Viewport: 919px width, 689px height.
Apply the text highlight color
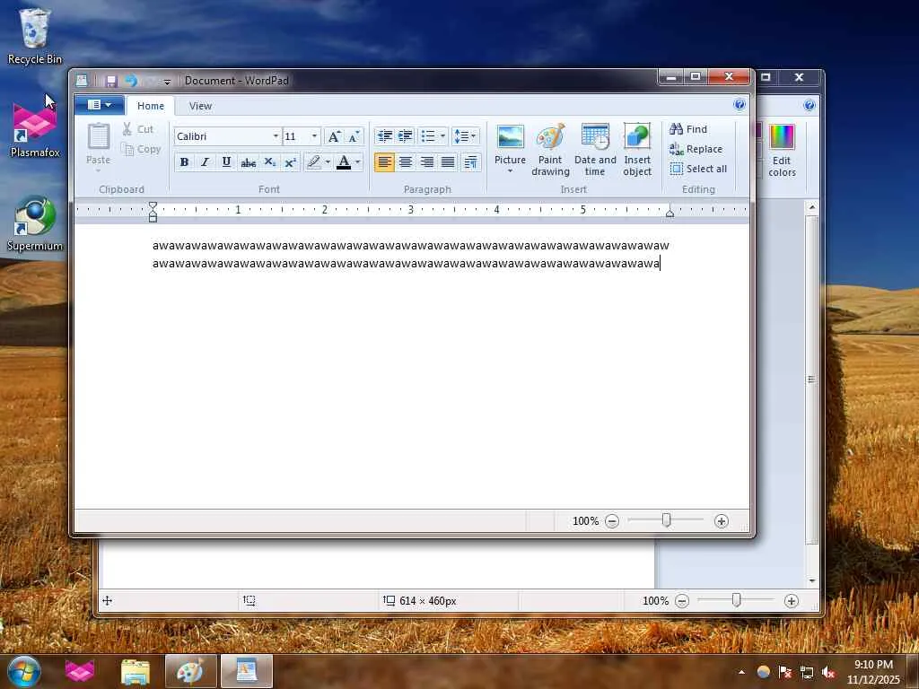pyautogui.click(x=313, y=162)
